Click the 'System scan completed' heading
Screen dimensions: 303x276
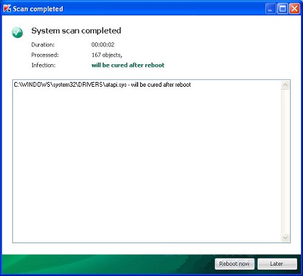coord(76,31)
